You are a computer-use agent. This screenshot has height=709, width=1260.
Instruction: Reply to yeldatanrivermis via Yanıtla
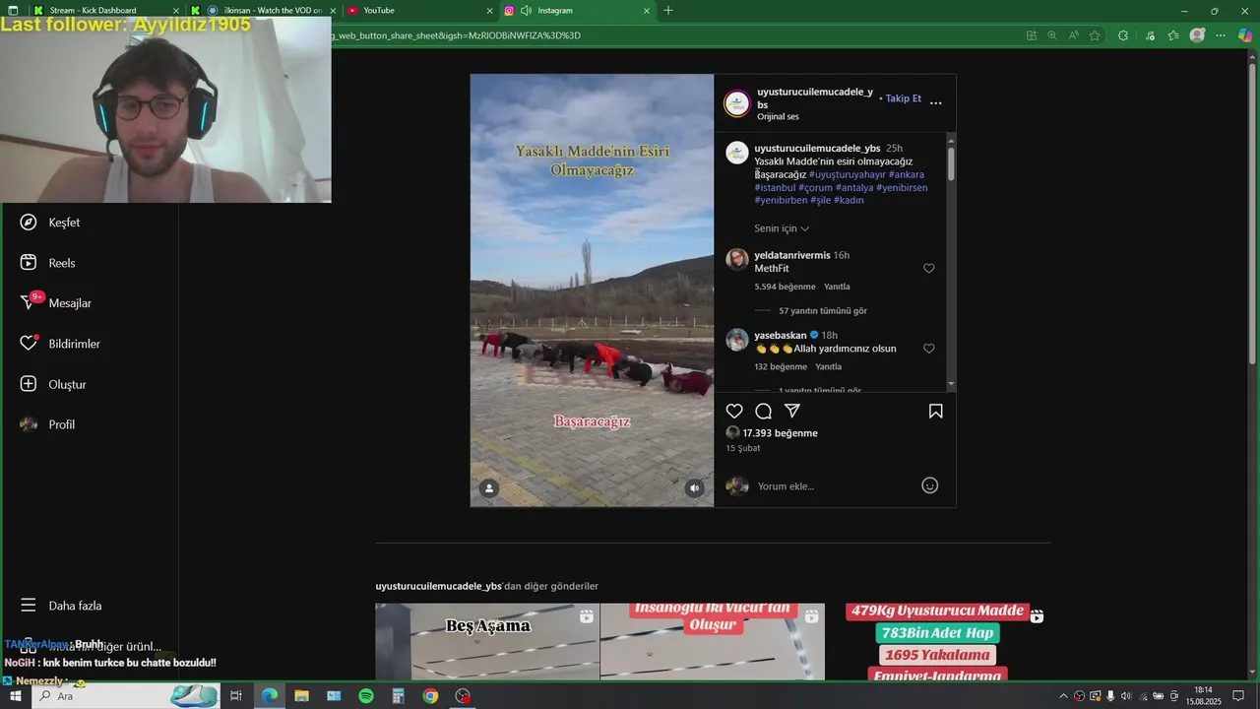(837, 287)
